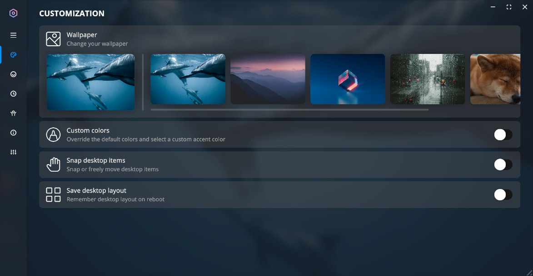Click the hexagonal app logo at top left
The height and width of the screenshot is (276, 533).
13,13
